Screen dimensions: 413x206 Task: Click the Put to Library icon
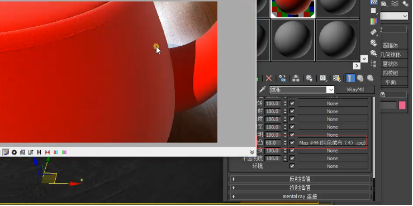[309, 78]
